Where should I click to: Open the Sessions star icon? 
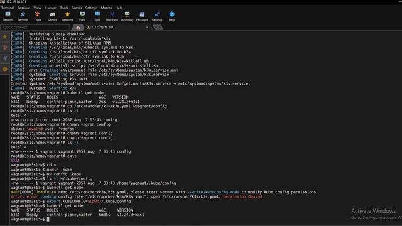(x=67, y=16)
